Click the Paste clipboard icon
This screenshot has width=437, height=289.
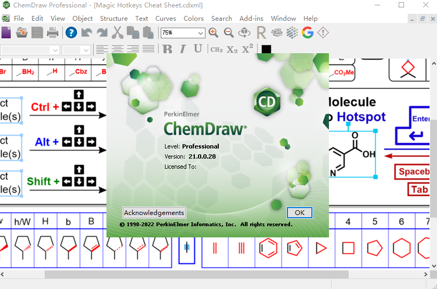pyautogui.click(x=149, y=32)
